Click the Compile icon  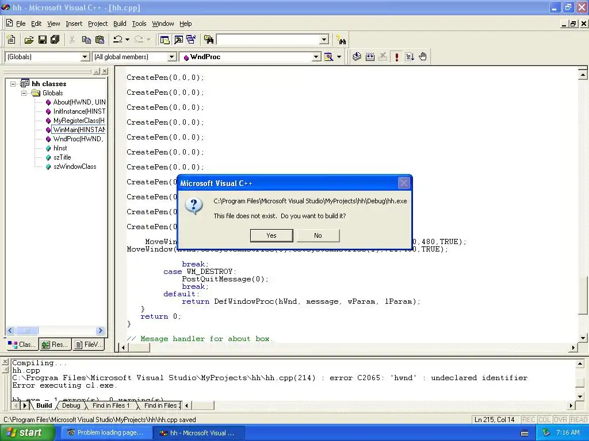(357, 57)
